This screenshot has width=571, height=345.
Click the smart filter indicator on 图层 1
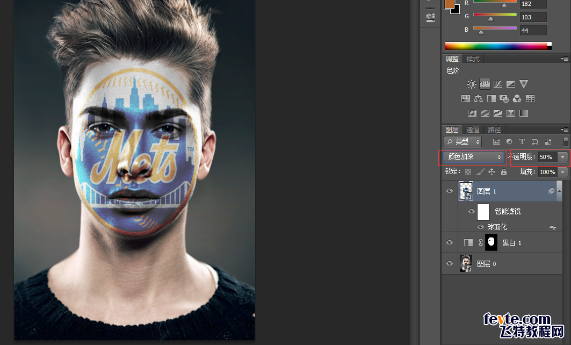551,191
